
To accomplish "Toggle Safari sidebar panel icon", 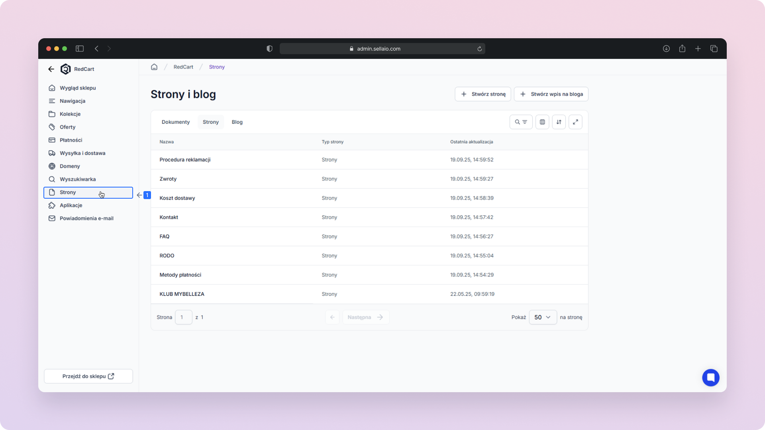I will [80, 49].
